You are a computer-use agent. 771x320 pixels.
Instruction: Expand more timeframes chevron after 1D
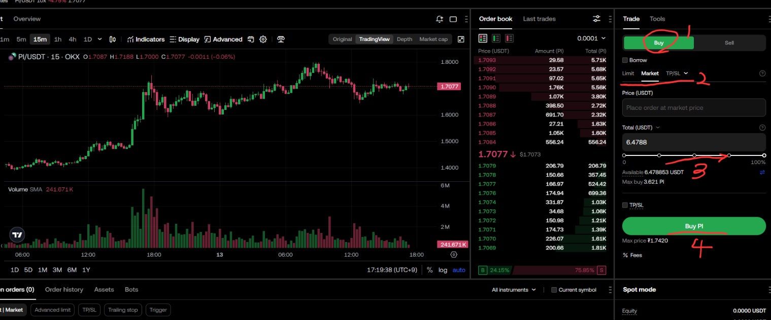(100, 39)
